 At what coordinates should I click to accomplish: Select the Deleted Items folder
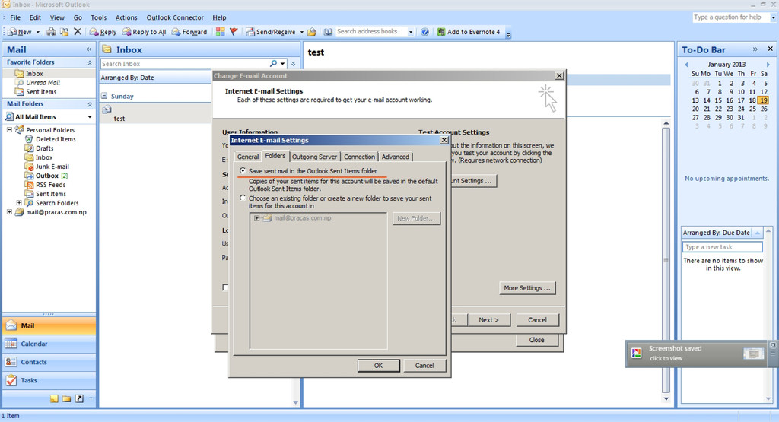(x=56, y=139)
